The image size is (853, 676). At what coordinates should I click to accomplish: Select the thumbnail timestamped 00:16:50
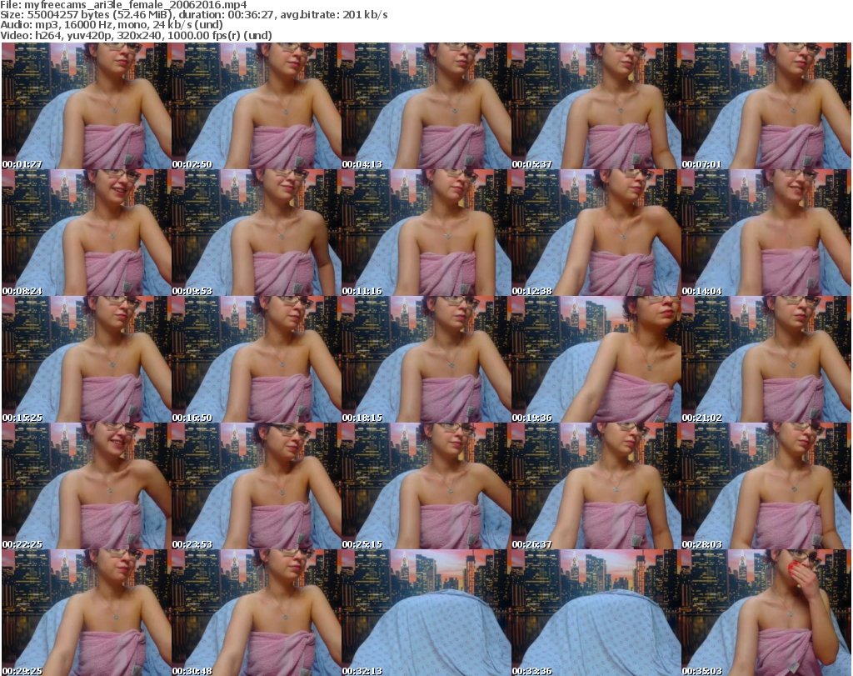pyautogui.click(x=257, y=359)
